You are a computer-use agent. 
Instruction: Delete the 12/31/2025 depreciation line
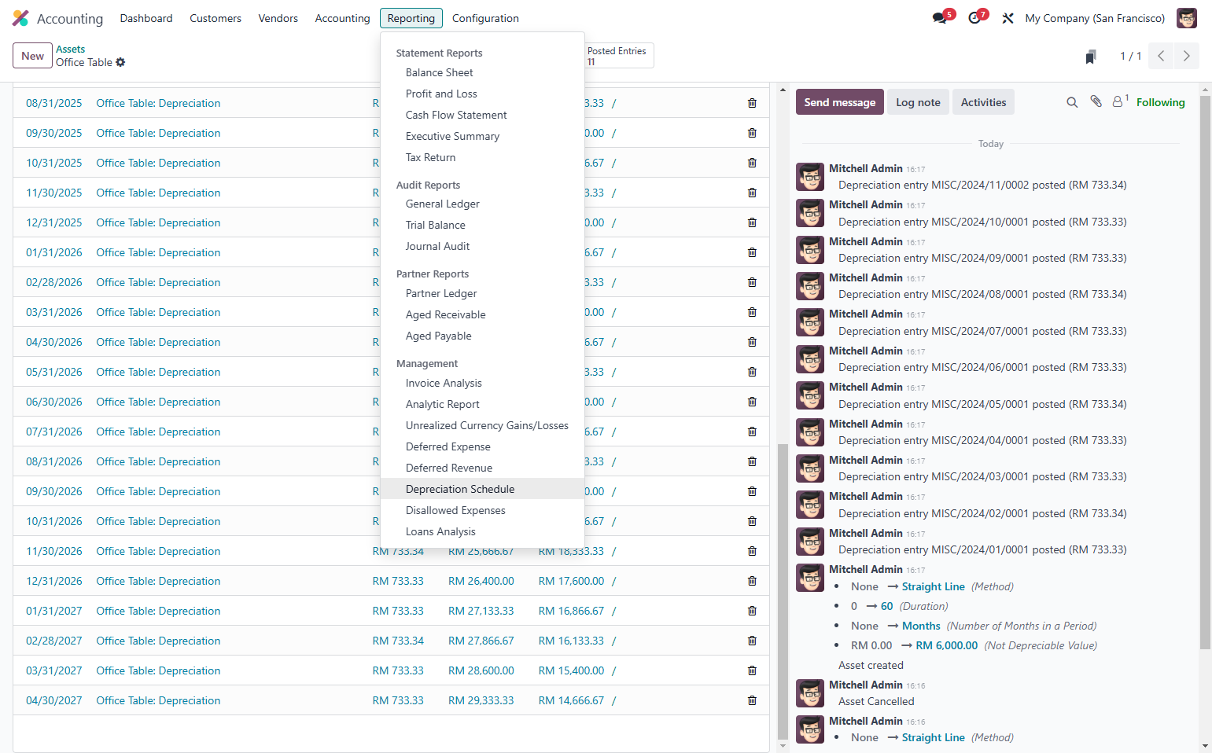pyautogui.click(x=752, y=222)
